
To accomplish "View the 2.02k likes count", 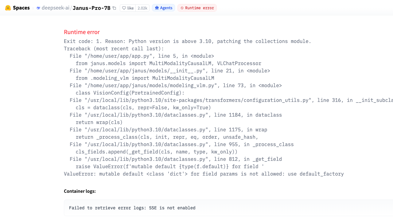I will (142, 8).
